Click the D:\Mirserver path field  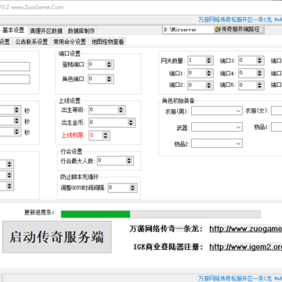[188, 30]
